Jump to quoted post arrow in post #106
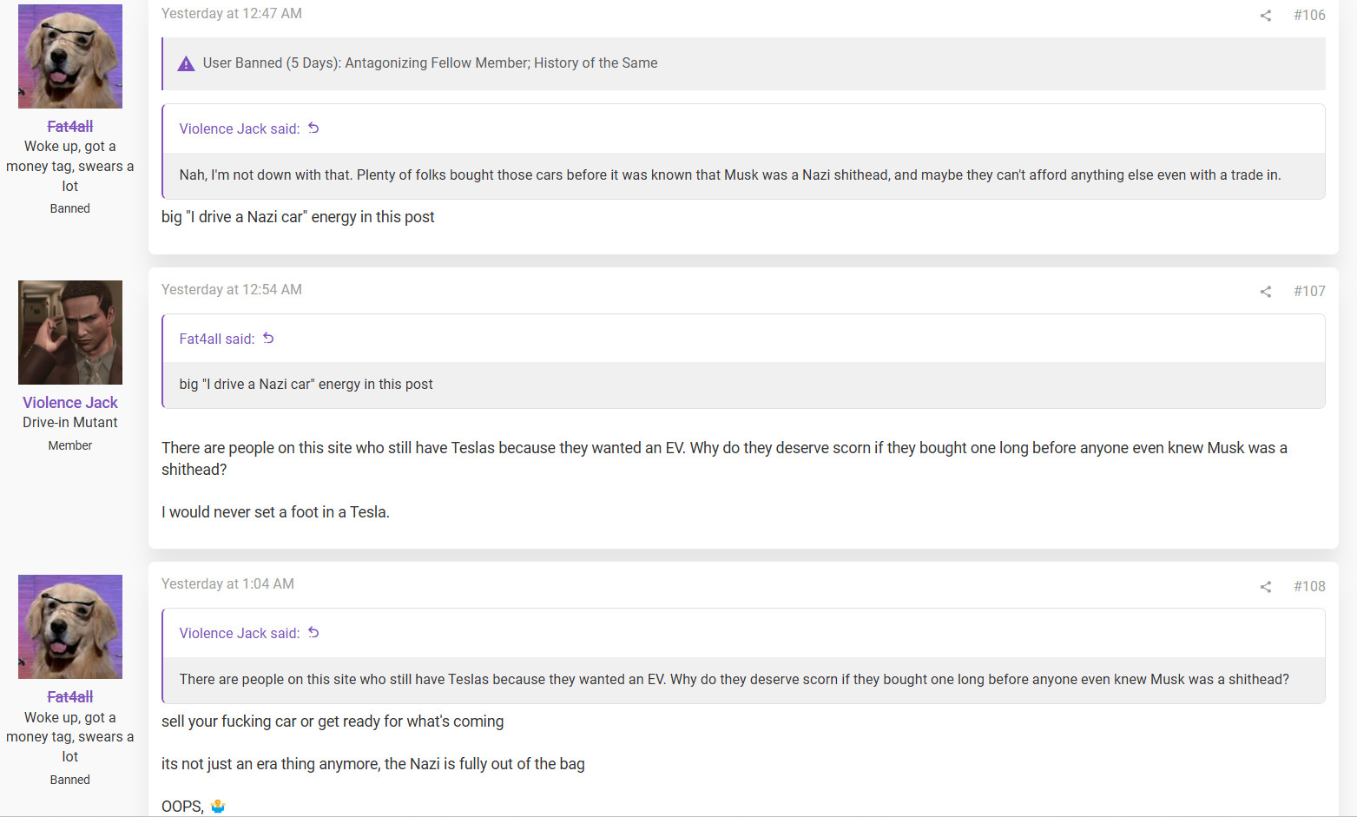 [x=313, y=128]
